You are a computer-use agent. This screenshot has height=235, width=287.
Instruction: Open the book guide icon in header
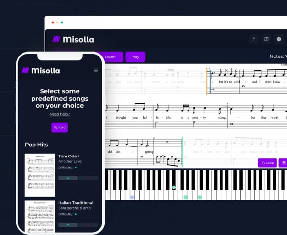(266, 39)
